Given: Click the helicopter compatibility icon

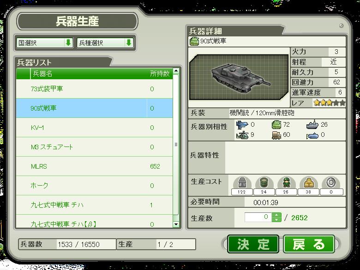Looking at the screenshot, I should pyautogui.click(x=242, y=135).
